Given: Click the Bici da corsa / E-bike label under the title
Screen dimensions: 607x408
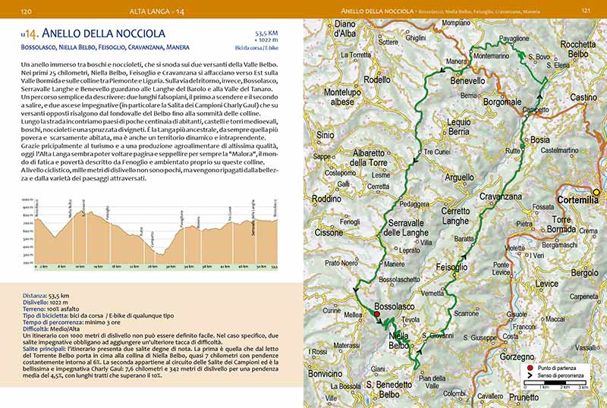Looking at the screenshot, I should (x=256, y=48).
